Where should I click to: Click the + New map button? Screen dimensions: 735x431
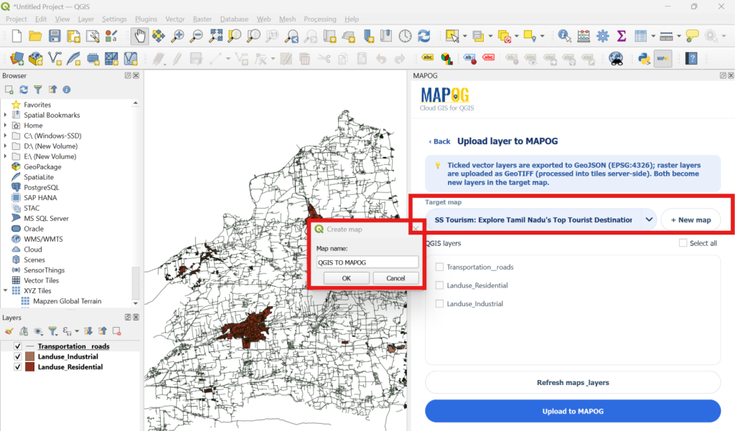[690, 219]
